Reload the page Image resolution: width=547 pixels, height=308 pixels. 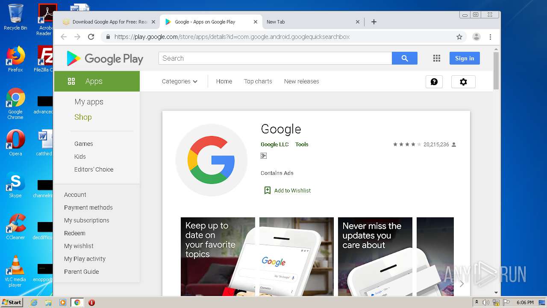click(91, 37)
